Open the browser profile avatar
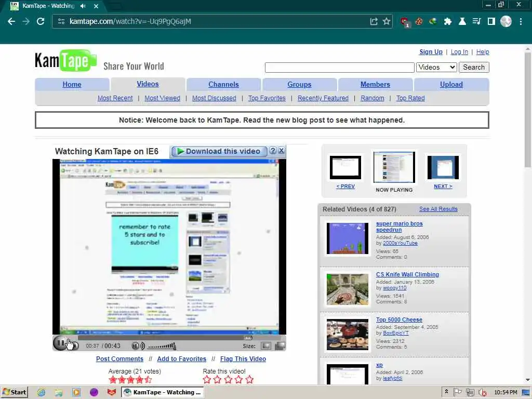The image size is (532, 399). (x=506, y=21)
